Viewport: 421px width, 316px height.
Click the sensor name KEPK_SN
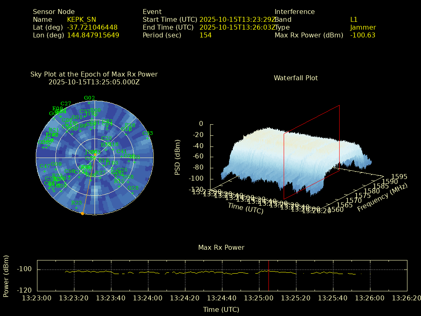click(x=81, y=19)
